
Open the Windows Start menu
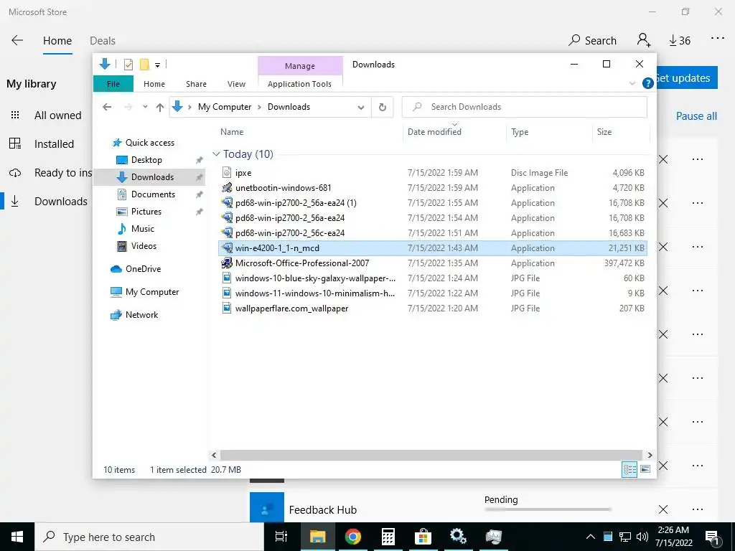[17, 537]
